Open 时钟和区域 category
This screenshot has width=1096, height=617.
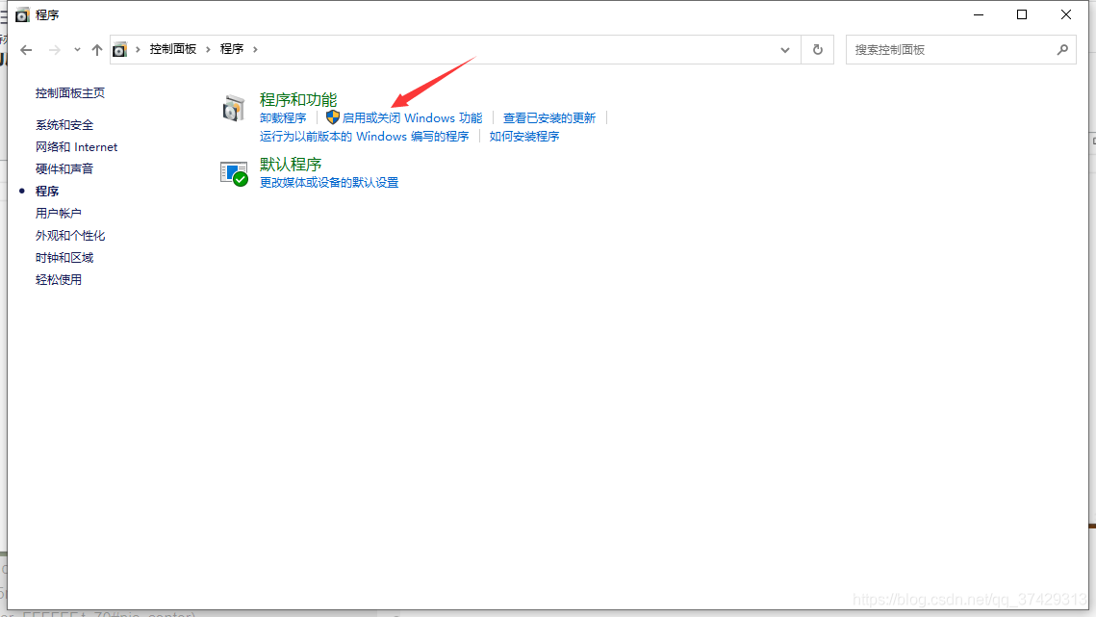pyautogui.click(x=64, y=257)
